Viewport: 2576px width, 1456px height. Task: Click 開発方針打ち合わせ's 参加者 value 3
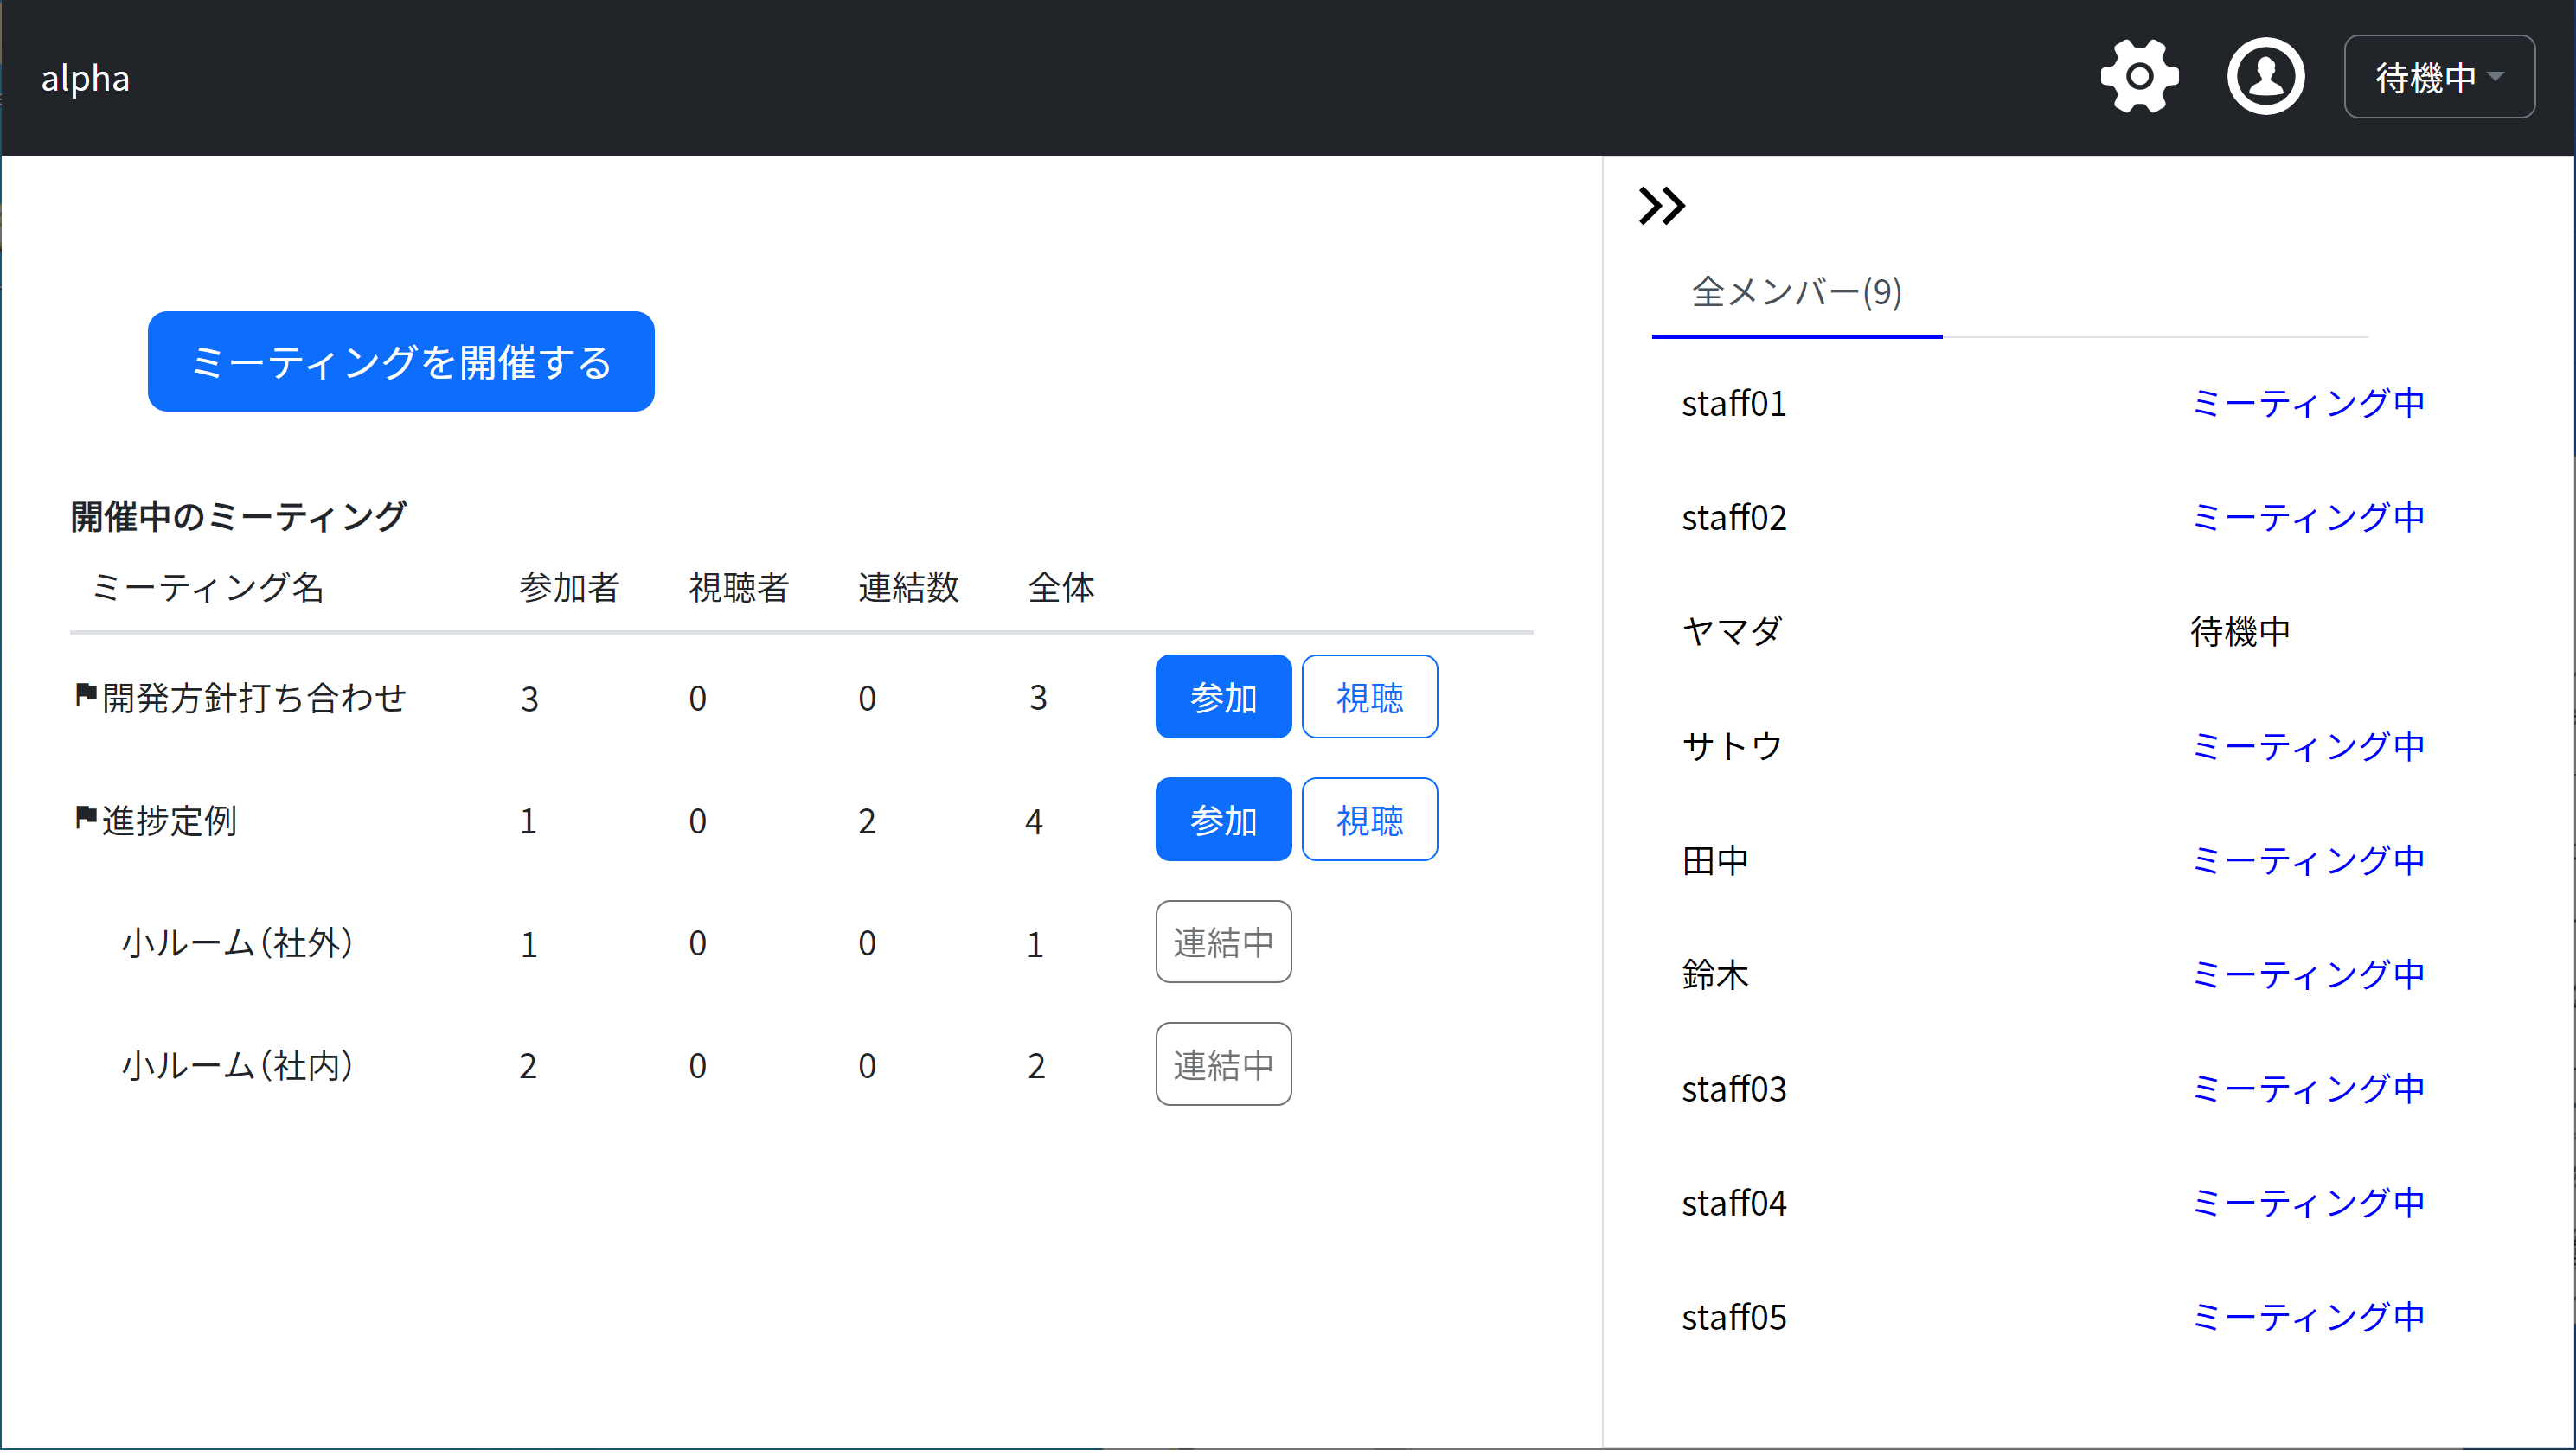529,699
